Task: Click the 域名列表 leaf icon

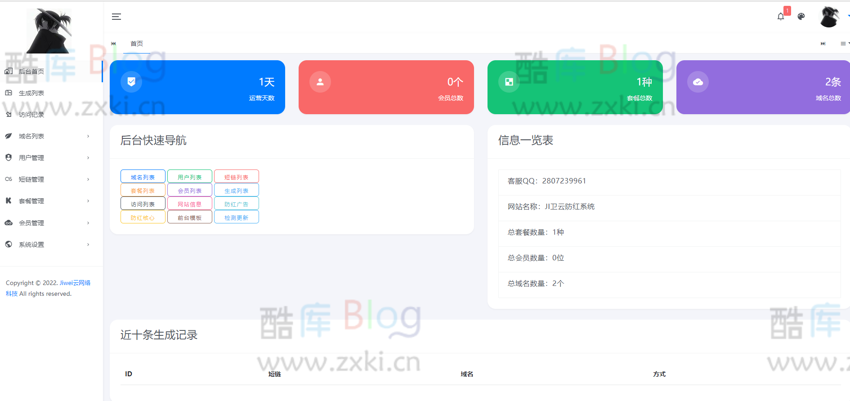Action: [x=9, y=136]
